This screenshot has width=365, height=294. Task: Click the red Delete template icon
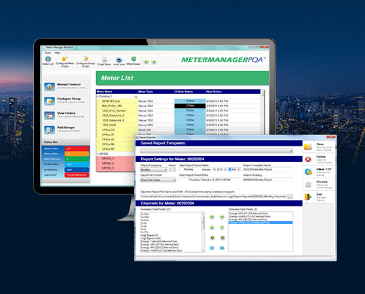tap(308, 159)
